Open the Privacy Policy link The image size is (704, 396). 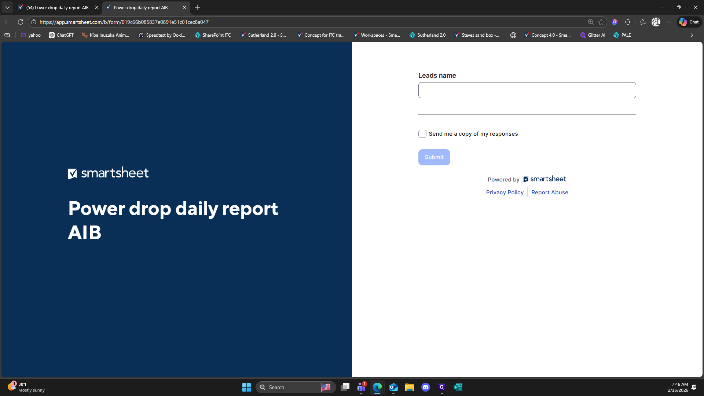[x=505, y=192]
